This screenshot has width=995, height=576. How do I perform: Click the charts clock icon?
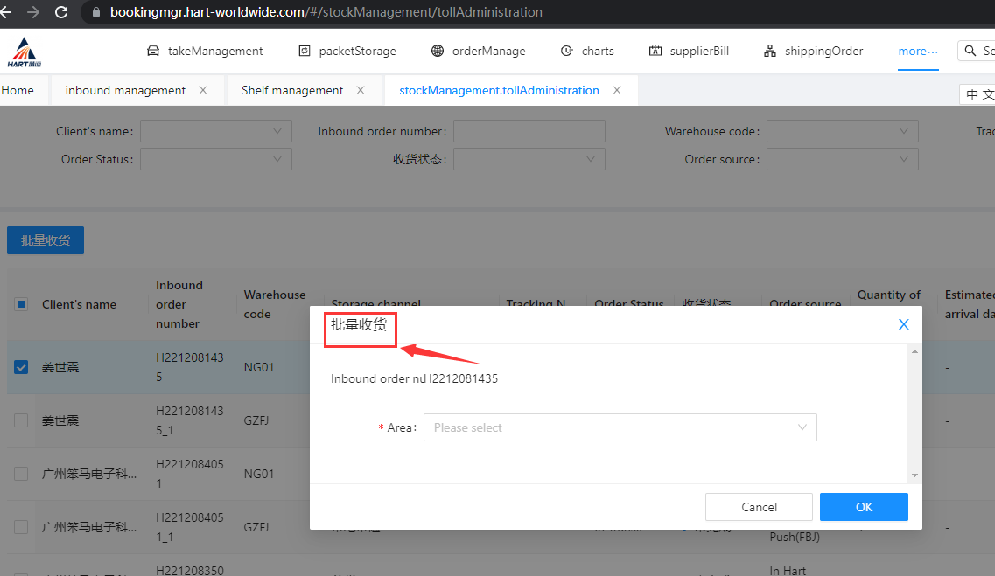click(x=567, y=51)
